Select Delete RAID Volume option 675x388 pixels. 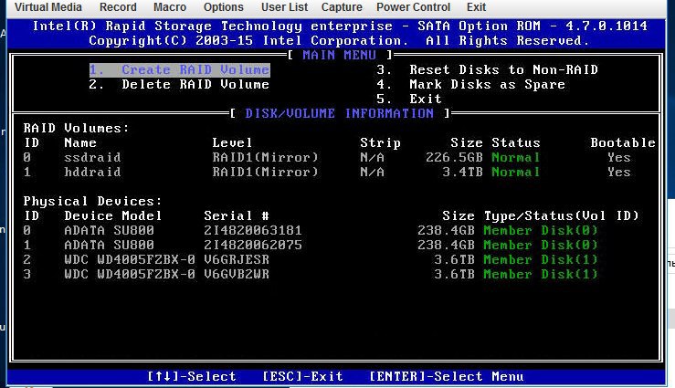(179, 84)
